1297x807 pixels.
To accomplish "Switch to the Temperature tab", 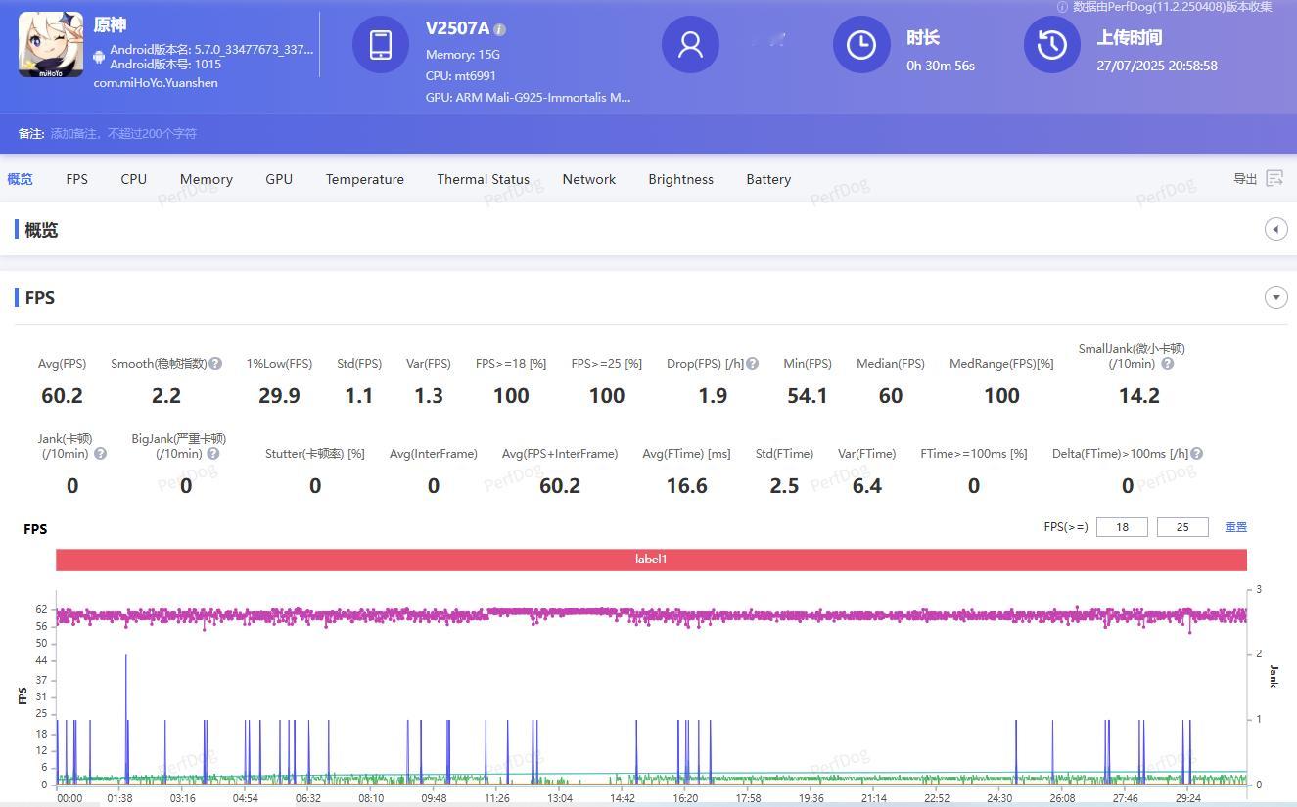I will tap(365, 179).
